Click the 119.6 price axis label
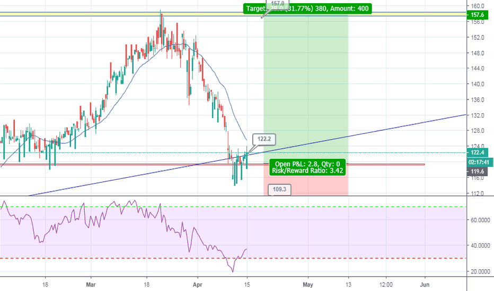Image resolution: width=494 pixels, height=291 pixels. pos(477,171)
